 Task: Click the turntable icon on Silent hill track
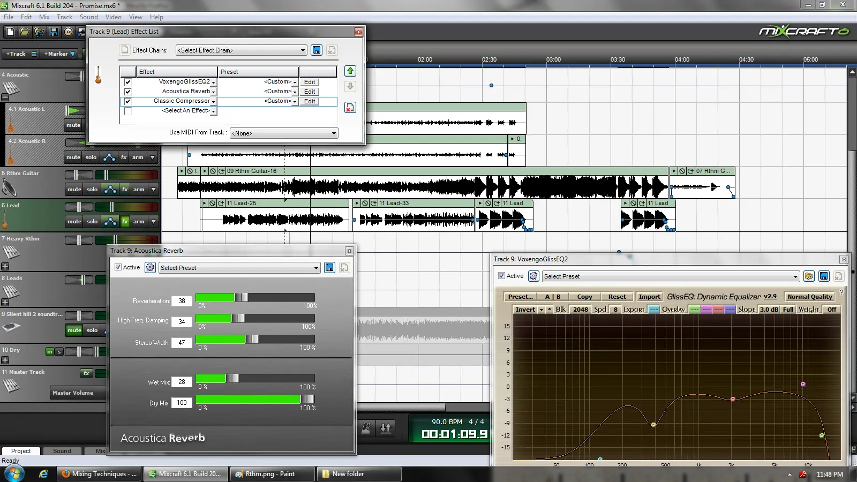pyautogui.click(x=11, y=327)
